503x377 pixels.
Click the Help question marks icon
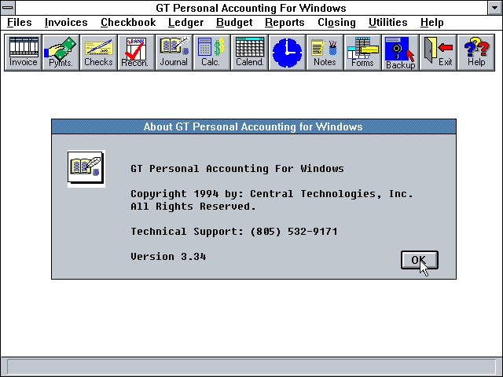point(476,53)
